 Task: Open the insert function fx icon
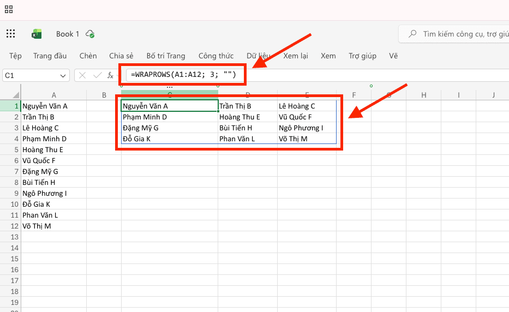click(x=110, y=75)
